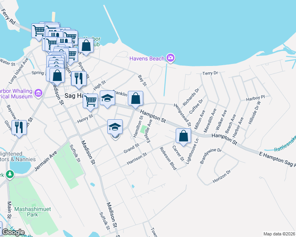Select the Mashashimuet Park tree marker
The height and width of the screenshot is (237, 296).
9,175
